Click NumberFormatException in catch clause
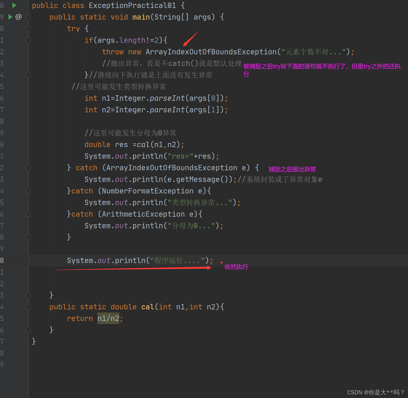 point(148,191)
